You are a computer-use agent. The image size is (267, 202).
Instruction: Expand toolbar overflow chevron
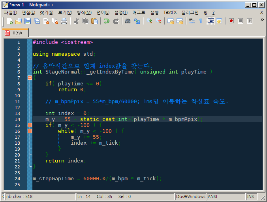click(262, 20)
